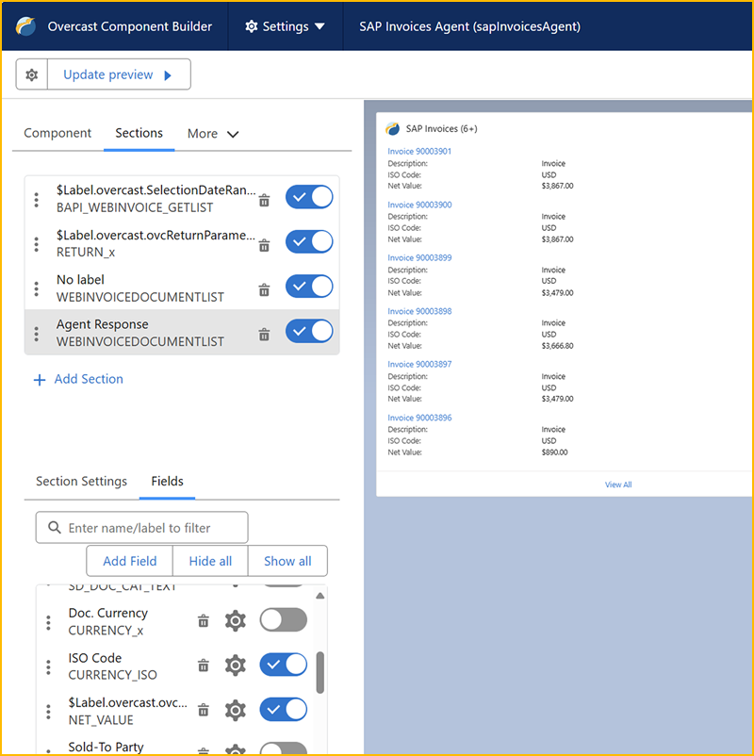The width and height of the screenshot is (754, 756).
Task: Delete the NET_VALUE field using trash icon
Action: (203, 711)
